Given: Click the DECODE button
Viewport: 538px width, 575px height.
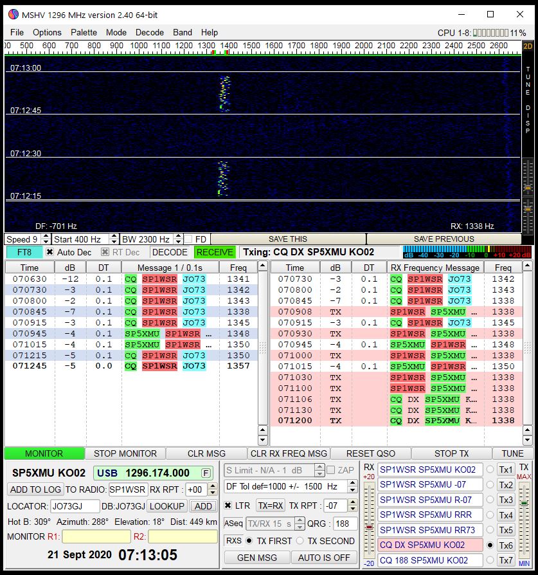Looking at the screenshot, I should 170,252.
